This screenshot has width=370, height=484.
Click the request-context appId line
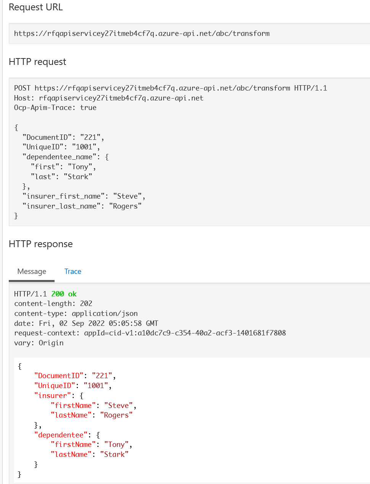click(x=150, y=333)
